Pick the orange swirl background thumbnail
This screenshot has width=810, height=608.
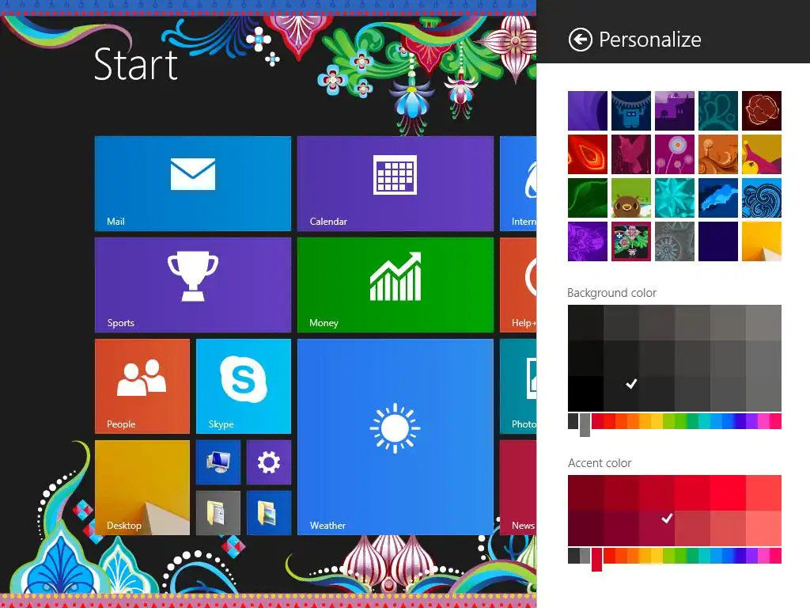(x=718, y=154)
